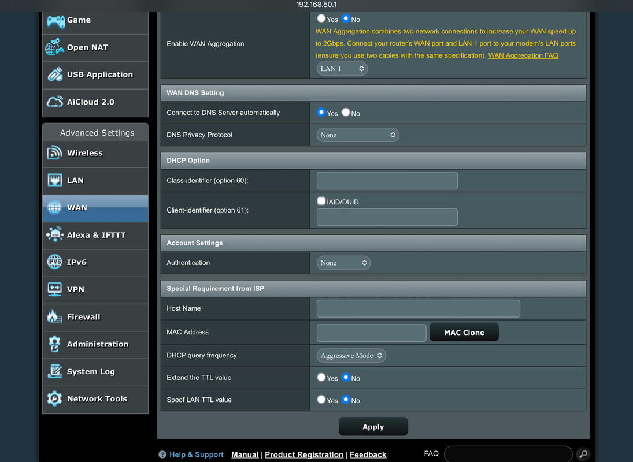Click the Alexa & IFTTT icon
The width and height of the screenshot is (633, 462).
(x=54, y=234)
